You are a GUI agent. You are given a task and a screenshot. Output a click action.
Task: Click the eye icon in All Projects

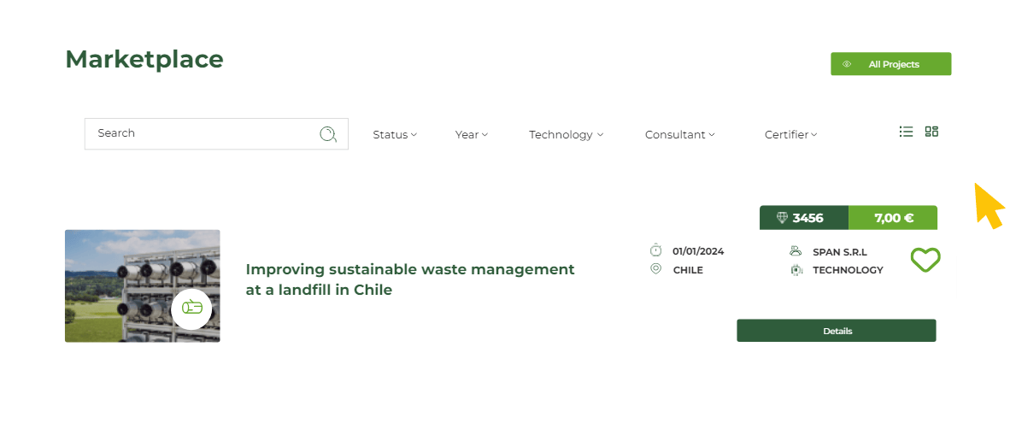tap(847, 64)
